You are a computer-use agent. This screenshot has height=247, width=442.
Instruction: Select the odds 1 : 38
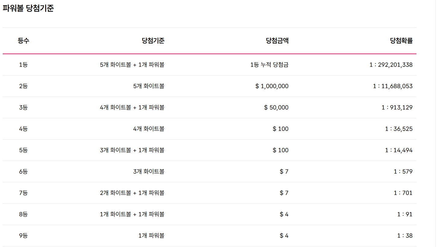[405, 236]
